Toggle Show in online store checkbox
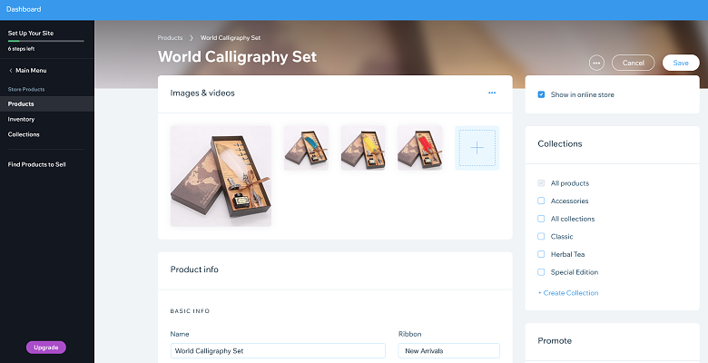This screenshot has width=708, height=363. [541, 94]
